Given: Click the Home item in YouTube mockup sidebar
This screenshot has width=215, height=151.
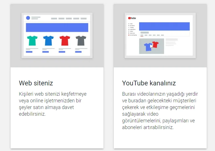Looking at the screenshot, I should pyautogui.click(x=131, y=24).
